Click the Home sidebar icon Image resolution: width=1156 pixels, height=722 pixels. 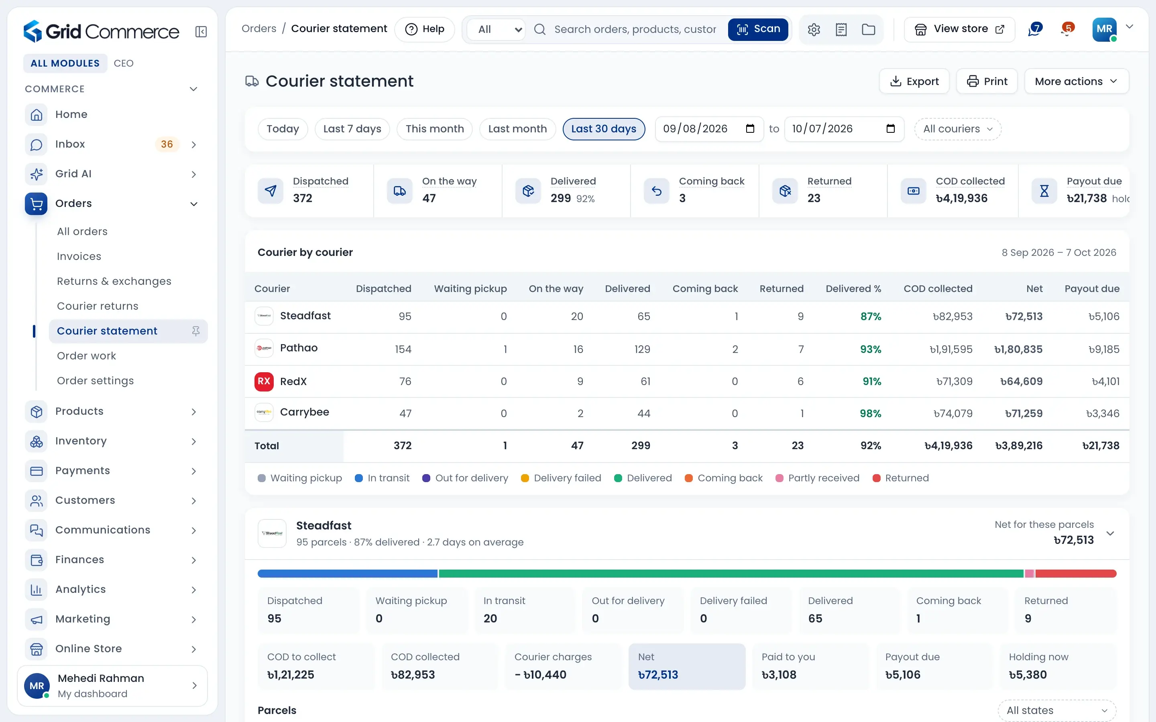pos(36,115)
